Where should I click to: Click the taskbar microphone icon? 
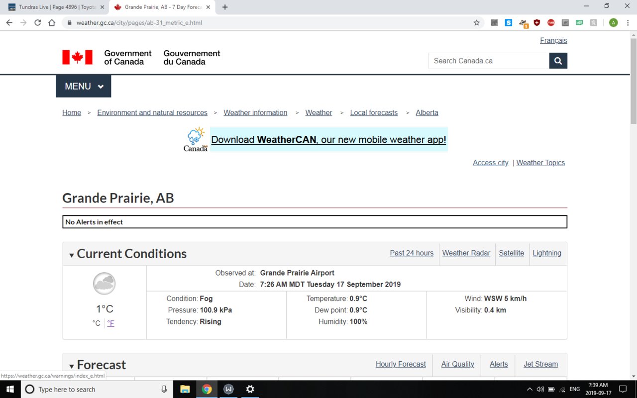[164, 389]
